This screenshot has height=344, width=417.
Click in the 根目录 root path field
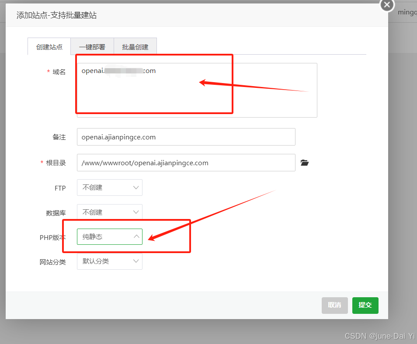186,163
